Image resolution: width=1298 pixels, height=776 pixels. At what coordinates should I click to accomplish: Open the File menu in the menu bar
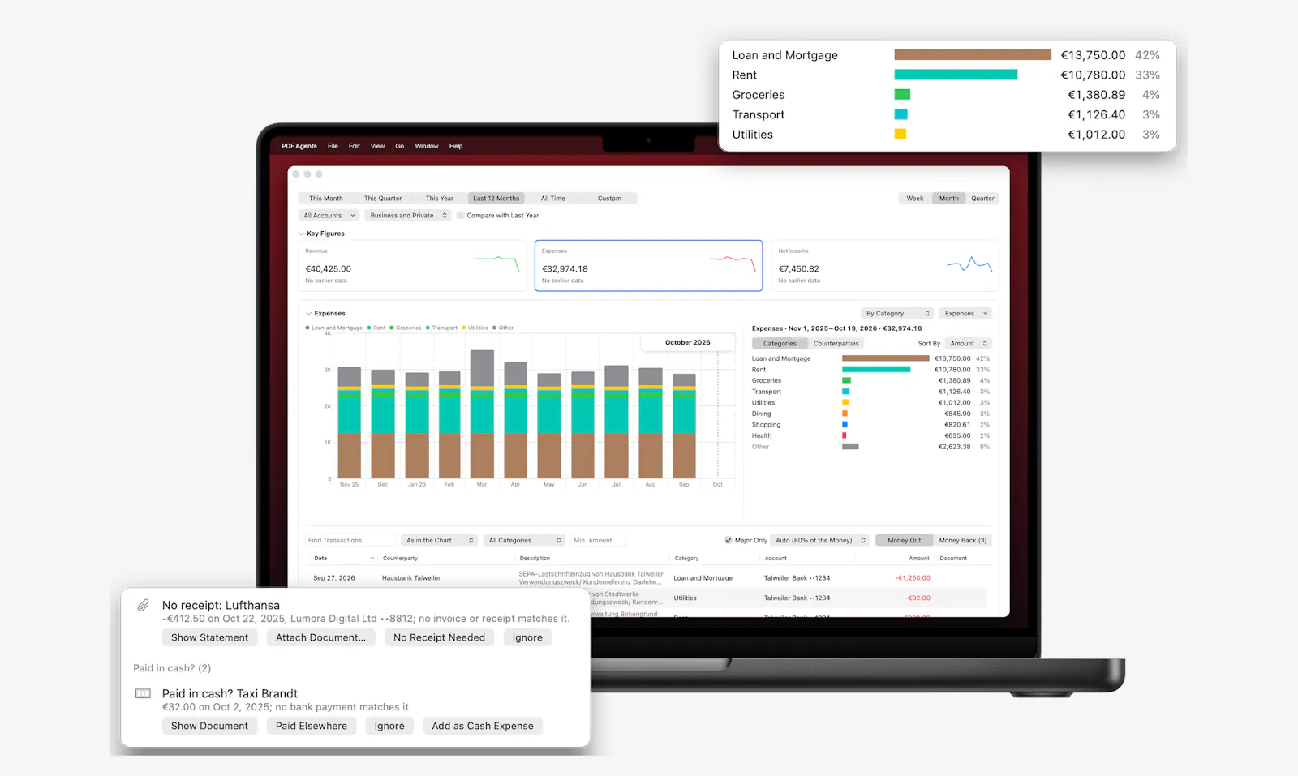click(x=333, y=146)
